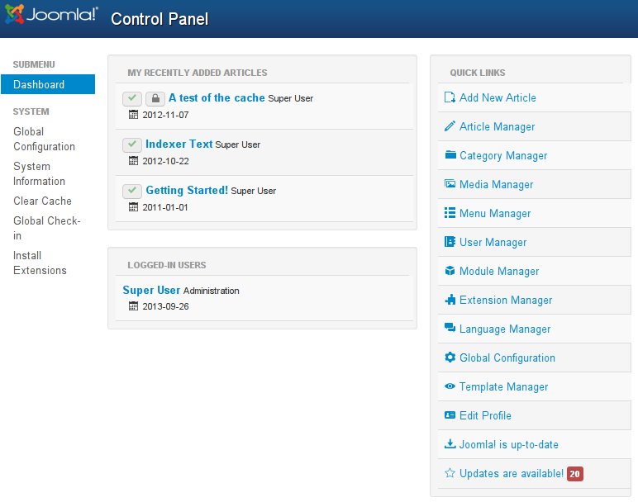Open the Indexer Text article

pos(179,144)
